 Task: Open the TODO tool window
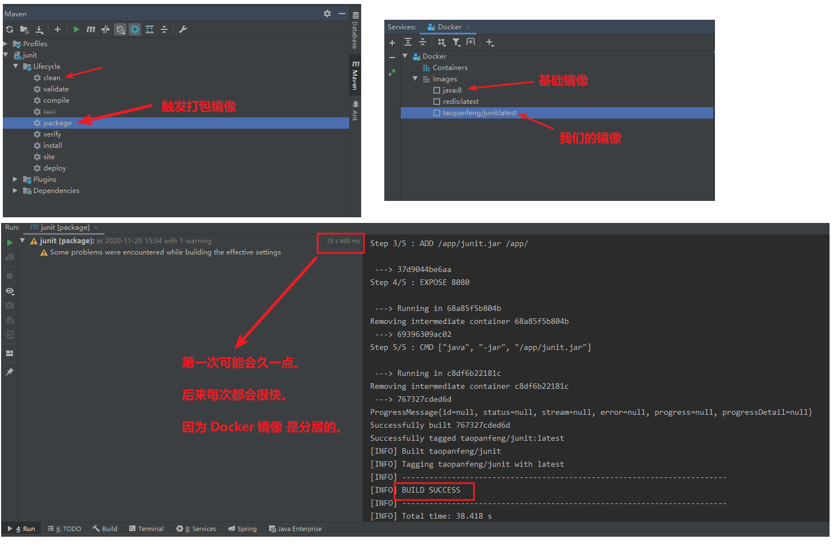pos(64,529)
